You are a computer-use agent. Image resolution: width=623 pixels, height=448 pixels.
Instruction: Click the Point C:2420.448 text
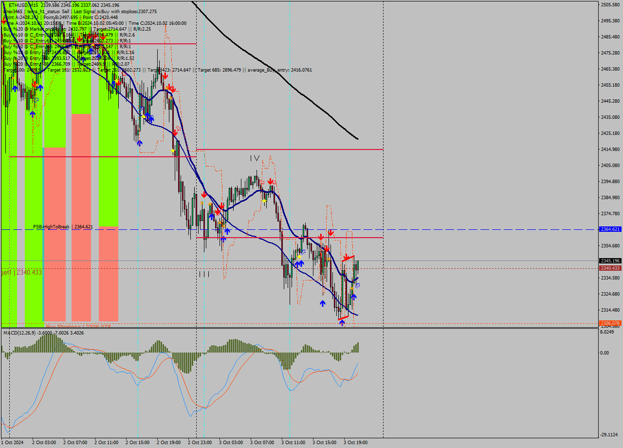(x=100, y=17)
